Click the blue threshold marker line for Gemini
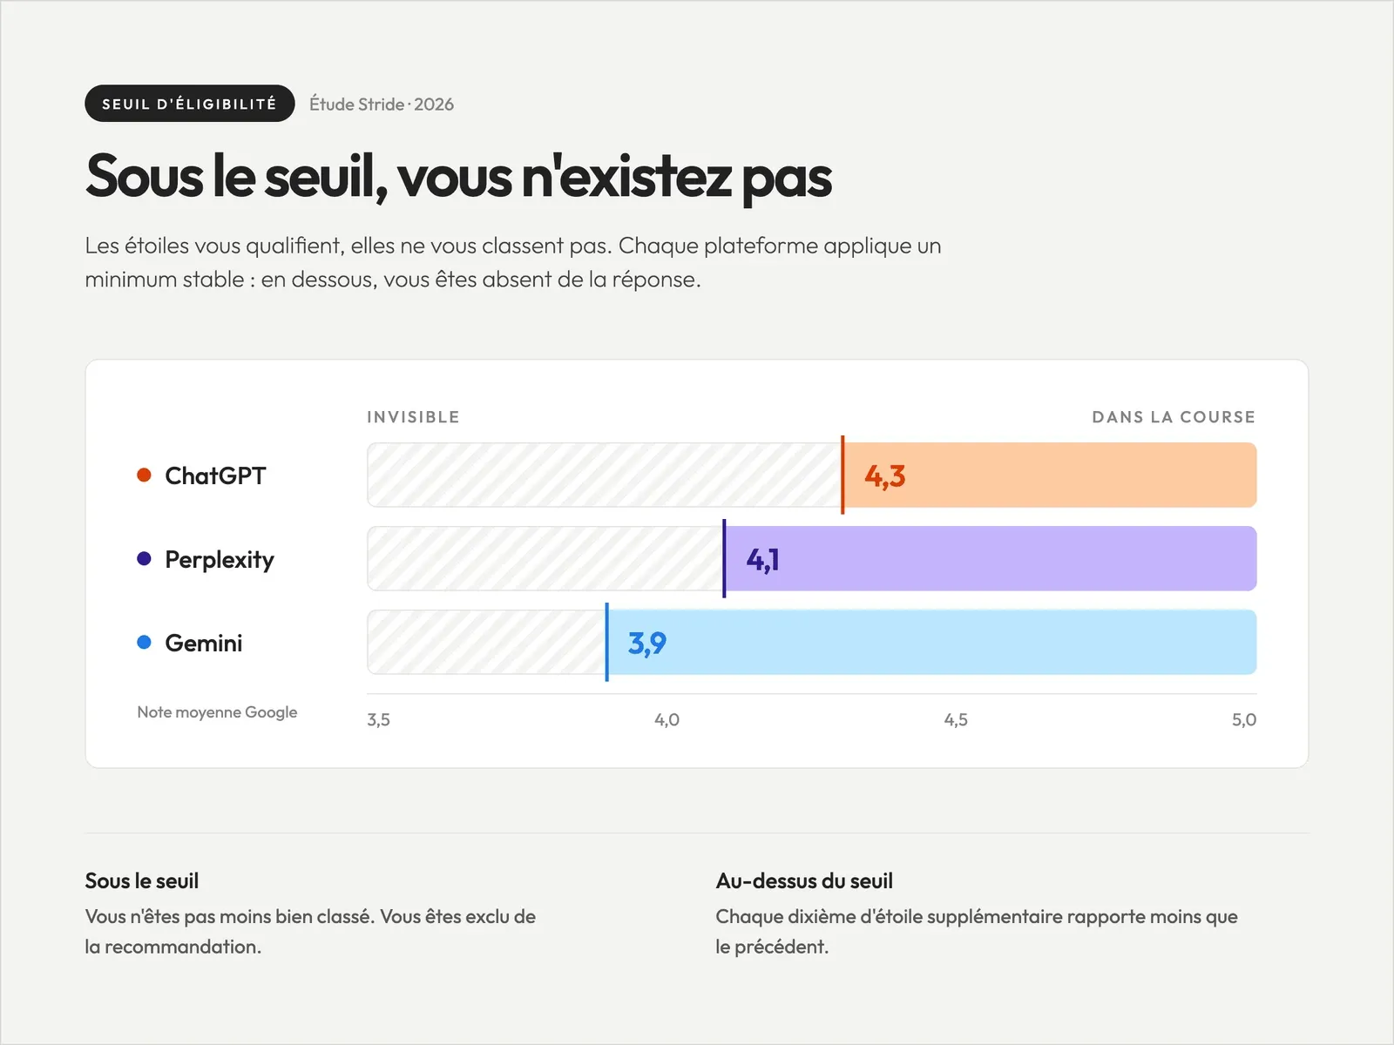 606,642
